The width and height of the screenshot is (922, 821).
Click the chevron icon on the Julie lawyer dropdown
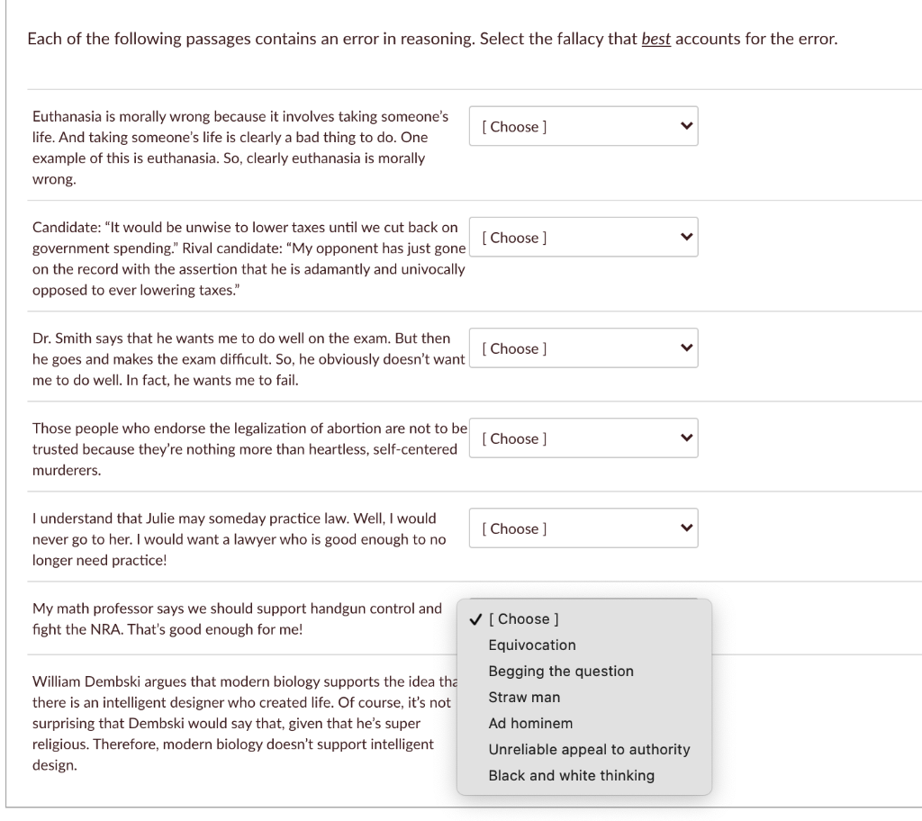coord(686,528)
